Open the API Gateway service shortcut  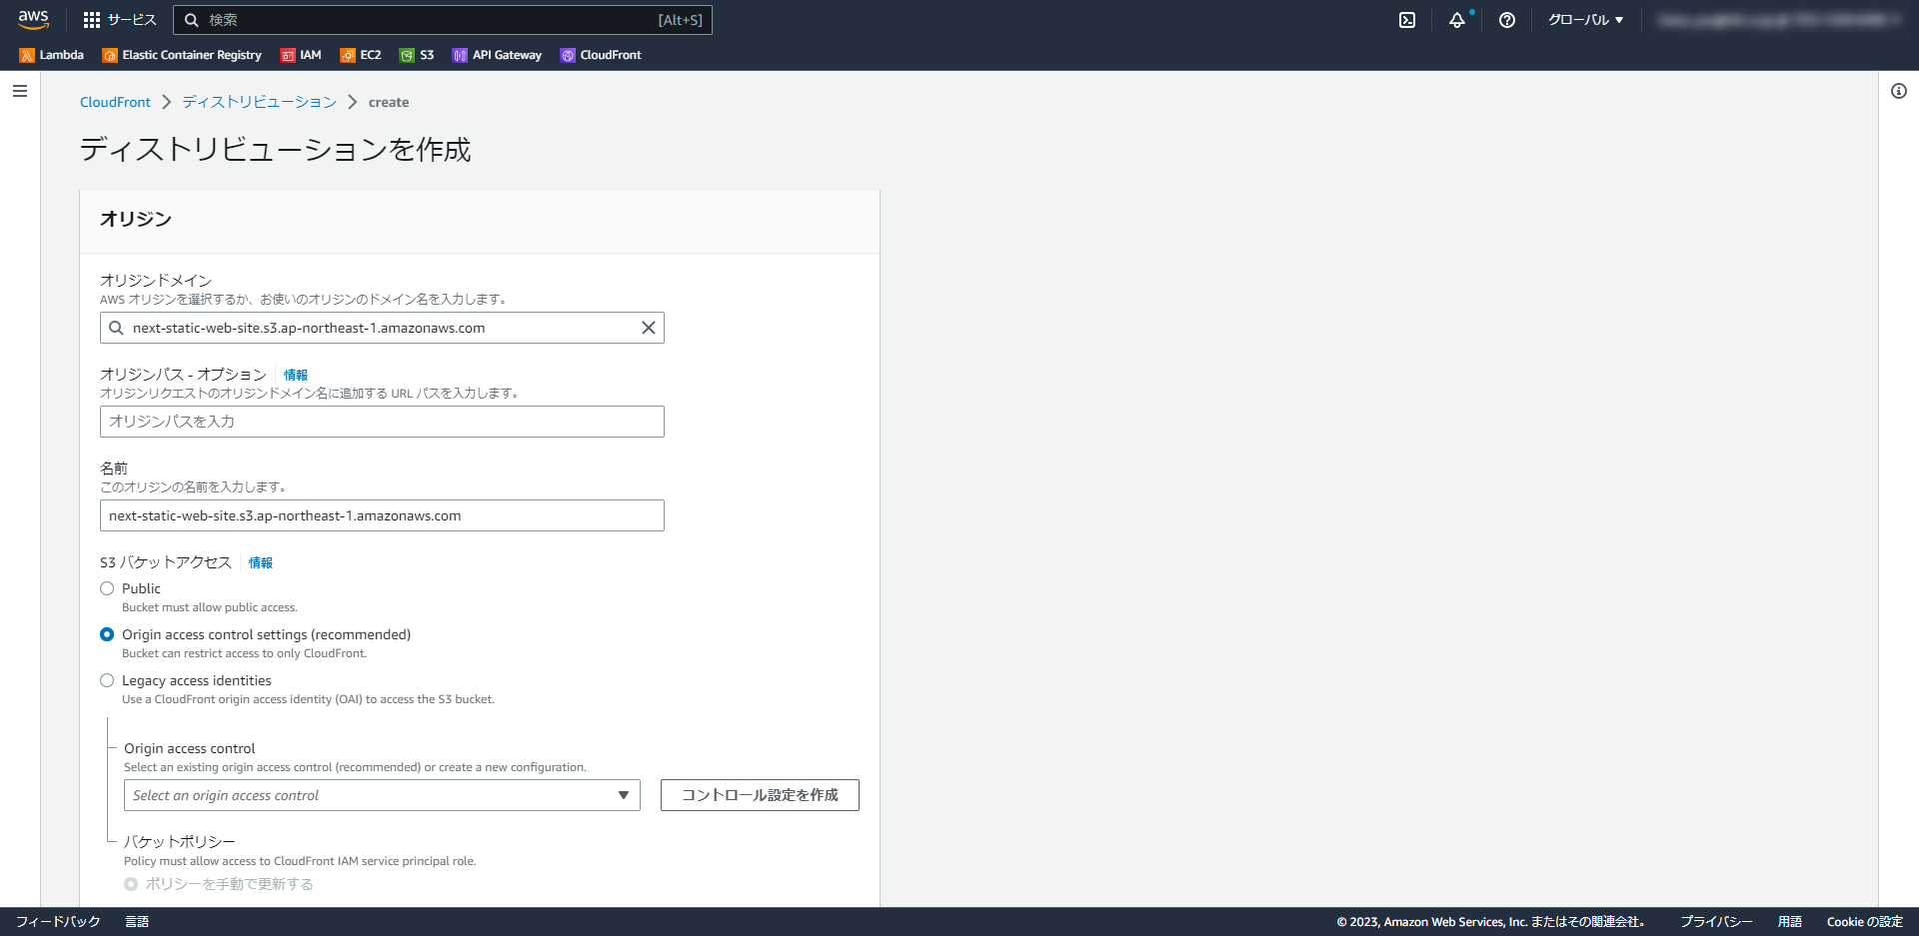tap(497, 55)
